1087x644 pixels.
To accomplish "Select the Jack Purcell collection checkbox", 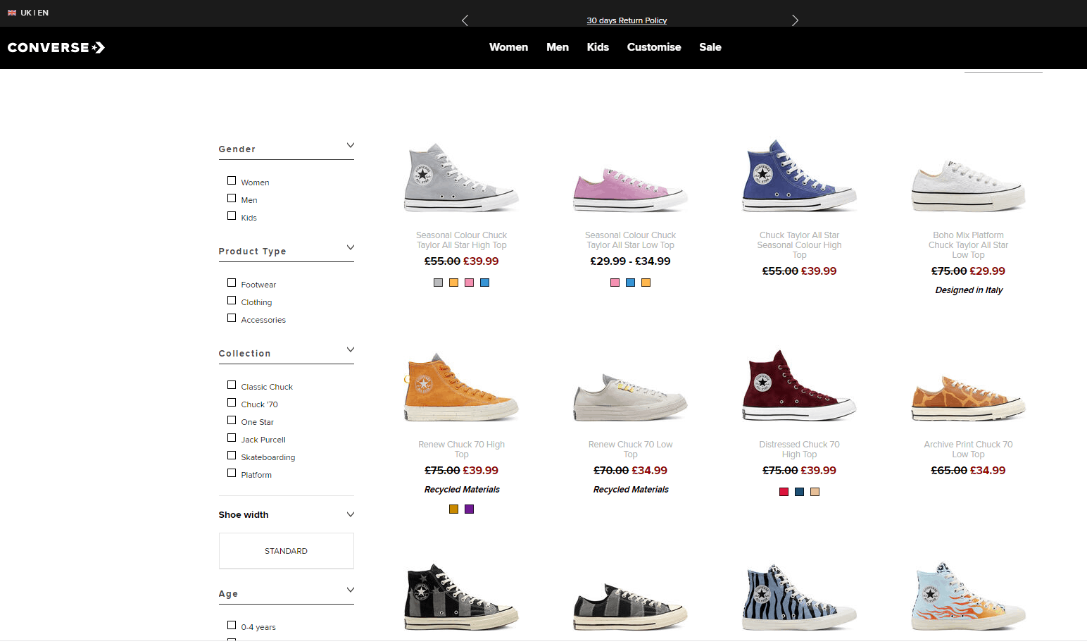I will [232, 438].
